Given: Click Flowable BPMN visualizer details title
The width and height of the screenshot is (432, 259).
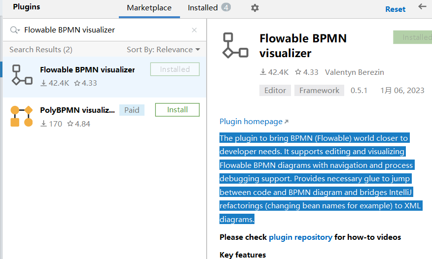Looking at the screenshot, I should [x=303, y=46].
